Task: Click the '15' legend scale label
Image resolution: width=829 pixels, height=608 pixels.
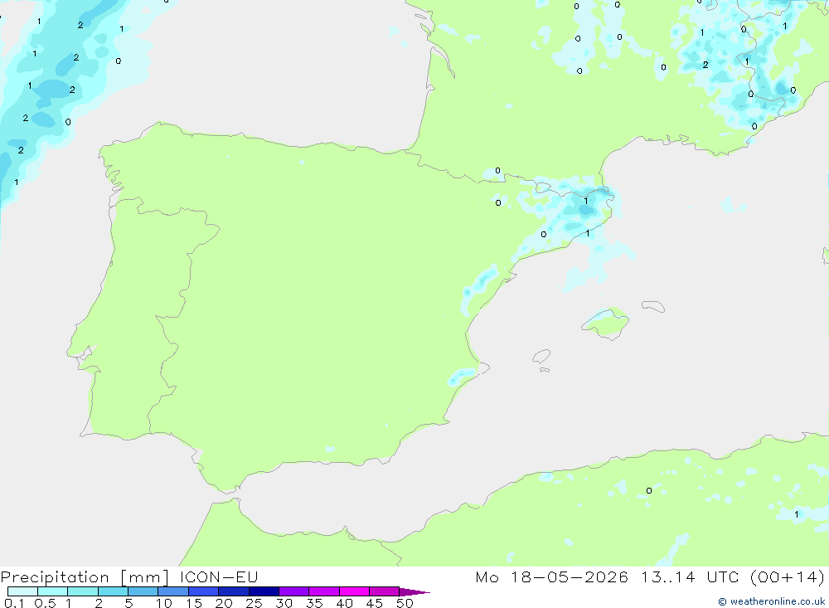Action: [x=194, y=603]
